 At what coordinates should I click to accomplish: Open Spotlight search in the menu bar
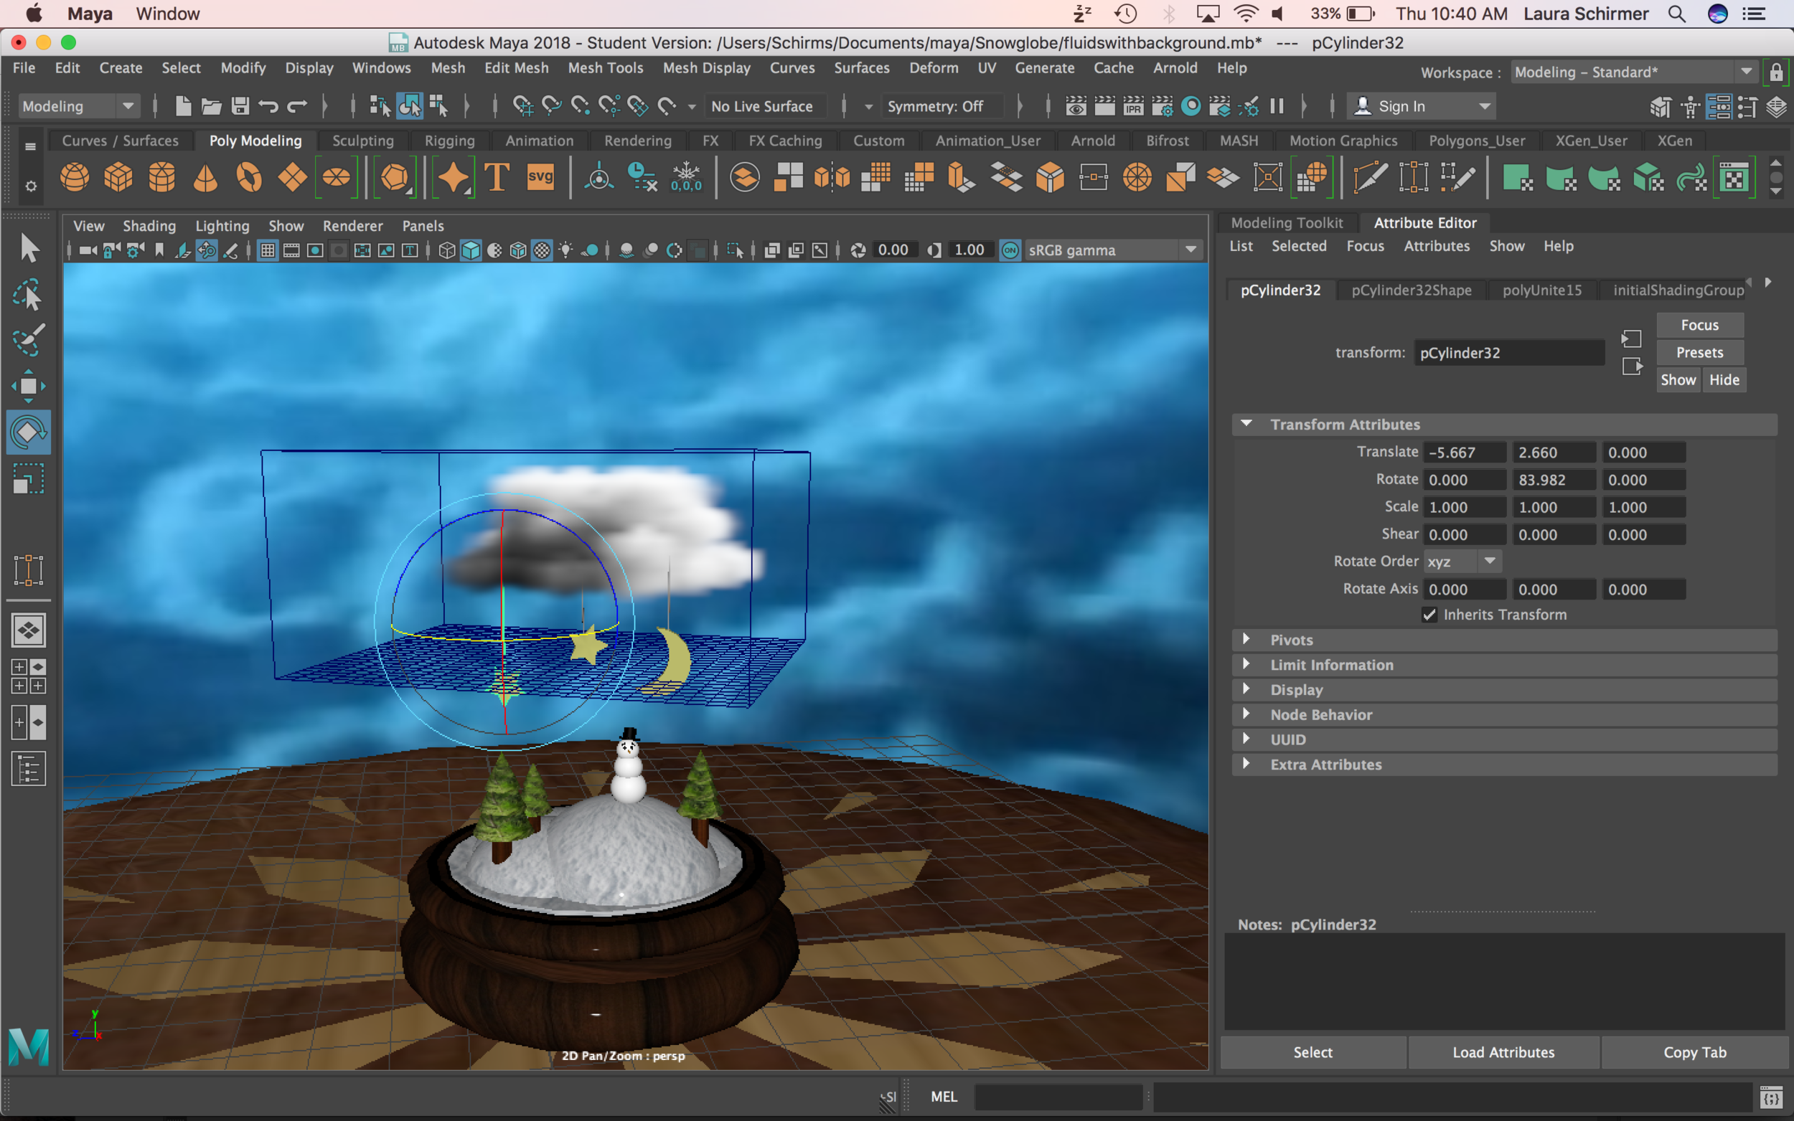coord(1676,14)
